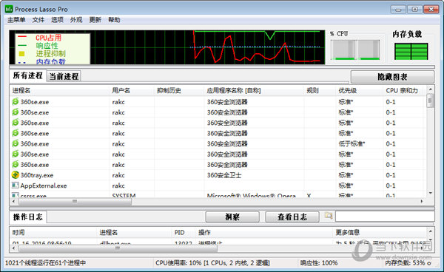Open the 帮助 menu
The image size is (444, 272).
click(x=114, y=20)
